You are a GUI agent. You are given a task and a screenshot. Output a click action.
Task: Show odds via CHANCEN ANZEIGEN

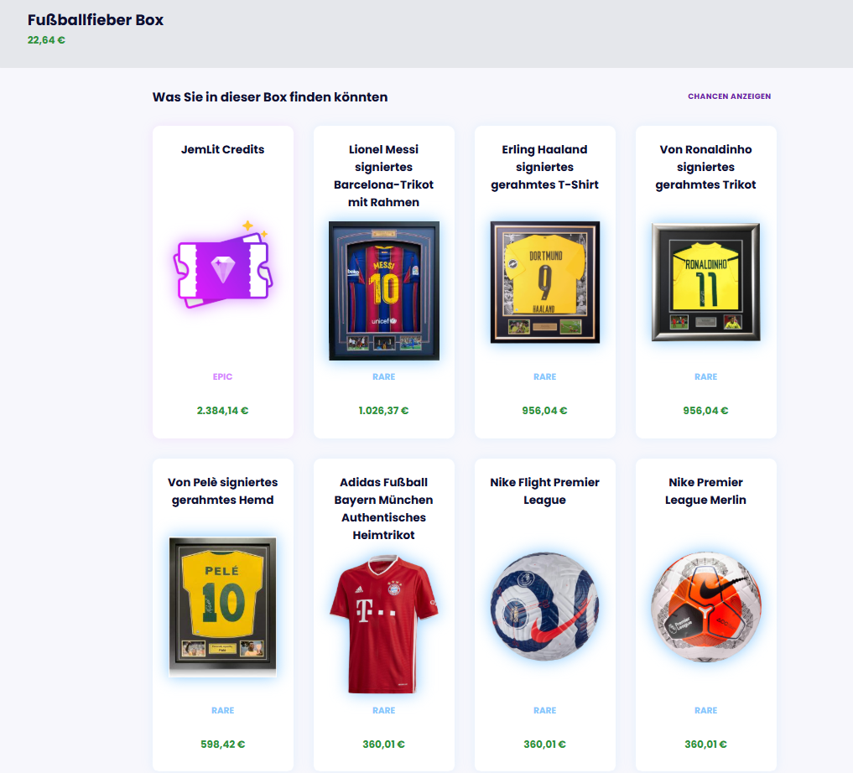(729, 96)
